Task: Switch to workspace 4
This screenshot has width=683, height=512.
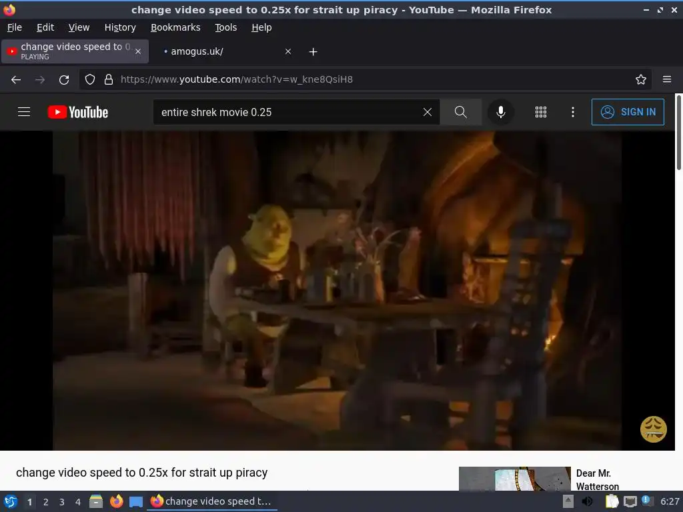Action: (x=78, y=502)
